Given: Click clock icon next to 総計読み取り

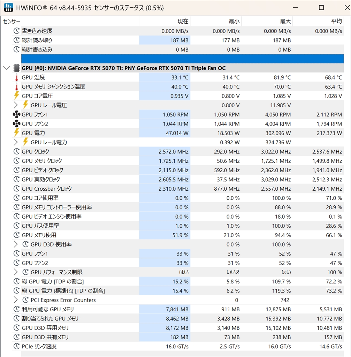Looking at the screenshot, I should point(16,40).
